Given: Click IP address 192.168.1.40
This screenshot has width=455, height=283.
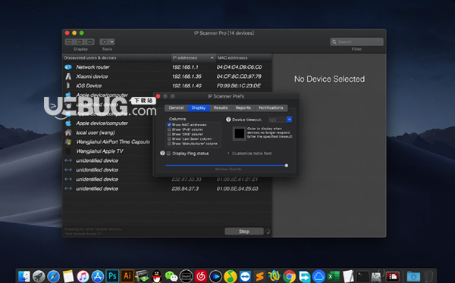Looking at the screenshot, I should pyautogui.click(x=187, y=86).
